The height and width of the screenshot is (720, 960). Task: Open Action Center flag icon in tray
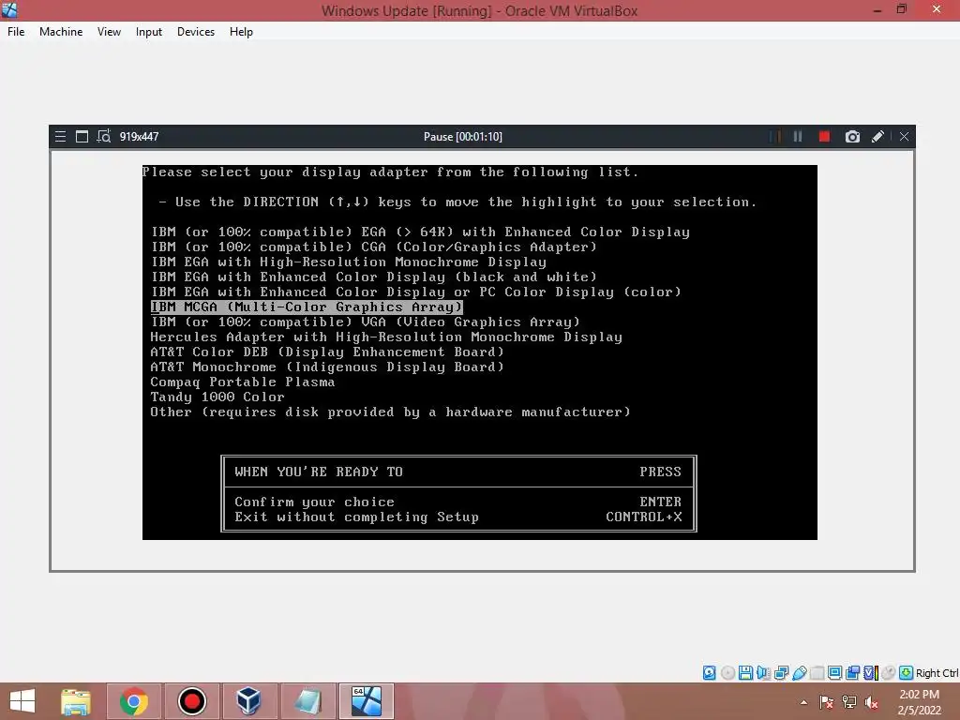click(x=827, y=702)
